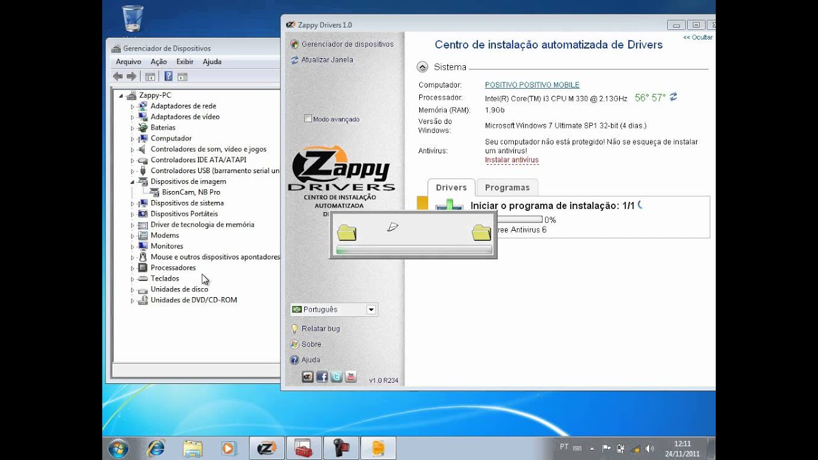Open Internet Explorer from the taskbar

coord(156,448)
